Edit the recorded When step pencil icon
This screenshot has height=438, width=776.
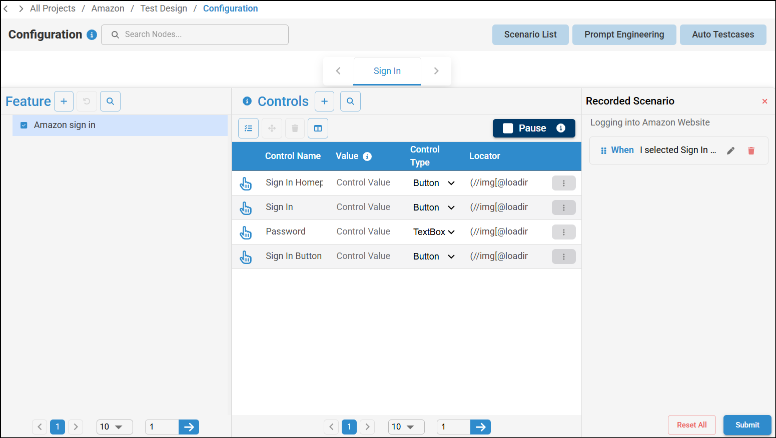730,150
